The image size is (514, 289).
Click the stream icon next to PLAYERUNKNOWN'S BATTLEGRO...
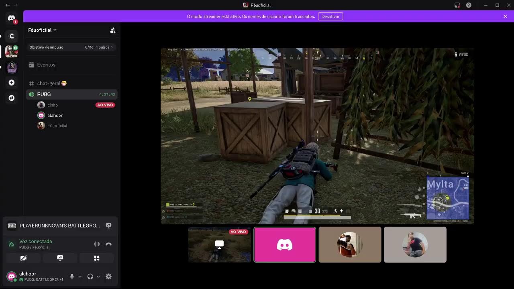pos(108,226)
